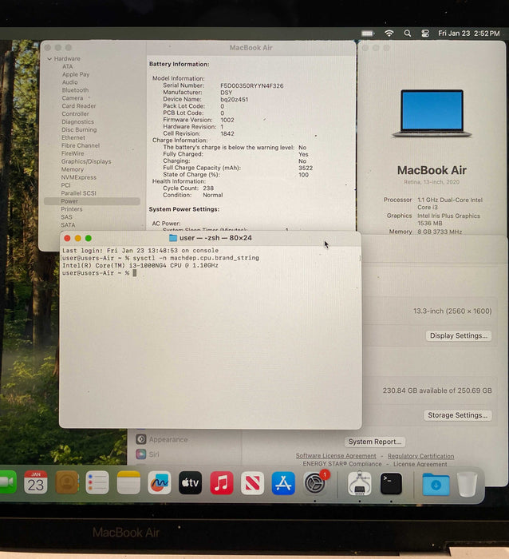Viewport: 509px width, 559px height.
Task: Select Bluetooth in the Hardware list
Action: (75, 90)
